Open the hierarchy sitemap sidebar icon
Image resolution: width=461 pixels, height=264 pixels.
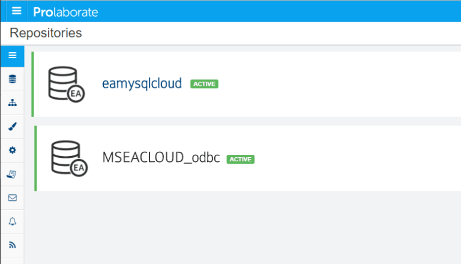click(13, 103)
